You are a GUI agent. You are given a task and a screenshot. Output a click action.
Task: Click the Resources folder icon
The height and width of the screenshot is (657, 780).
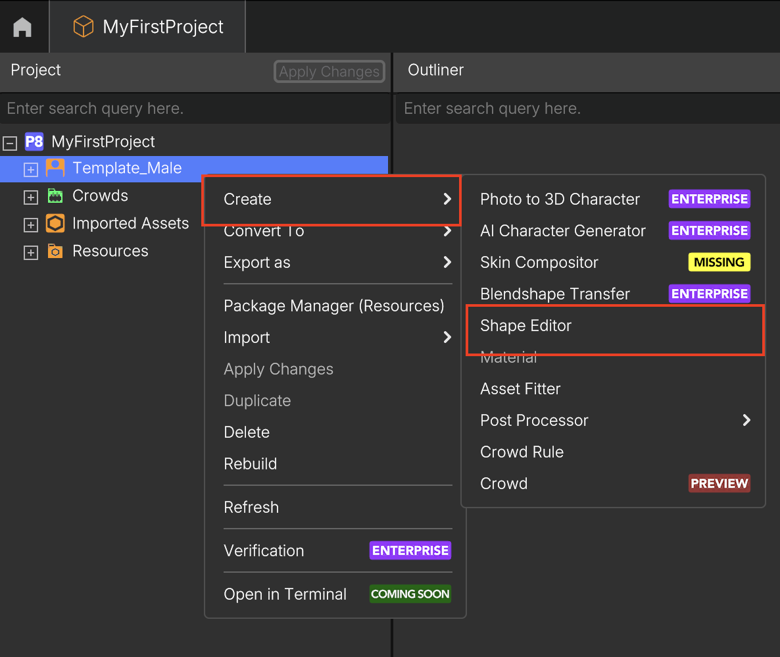[x=55, y=251]
